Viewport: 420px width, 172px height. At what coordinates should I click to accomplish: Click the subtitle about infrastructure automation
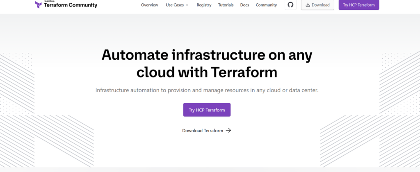[207, 90]
